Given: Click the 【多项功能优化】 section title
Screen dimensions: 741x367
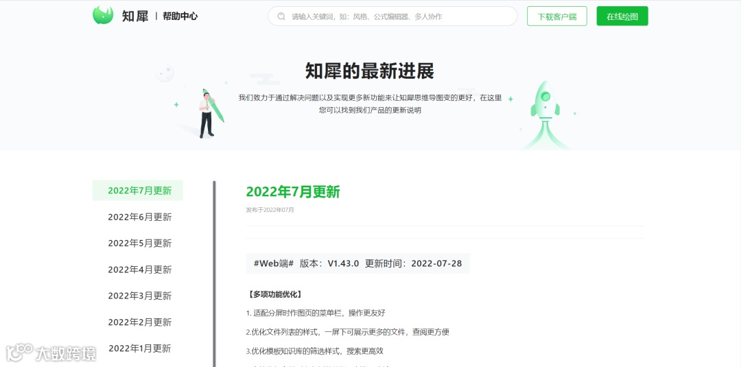Looking at the screenshot, I should [x=274, y=294].
